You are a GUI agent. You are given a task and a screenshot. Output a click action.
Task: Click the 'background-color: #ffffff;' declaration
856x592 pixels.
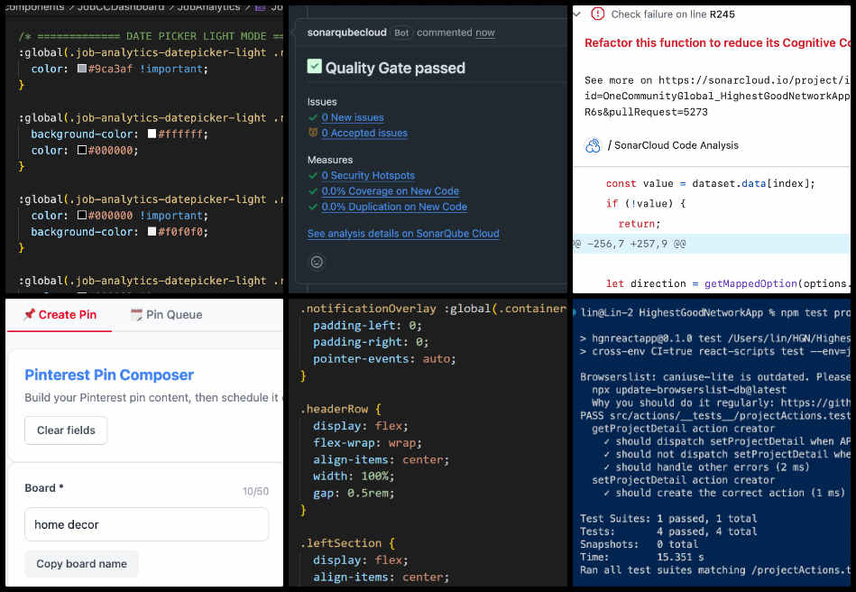click(x=120, y=134)
